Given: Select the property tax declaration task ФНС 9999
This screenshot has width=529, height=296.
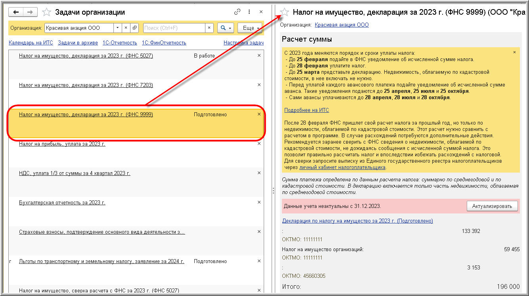Looking at the screenshot, I should coord(86,115).
